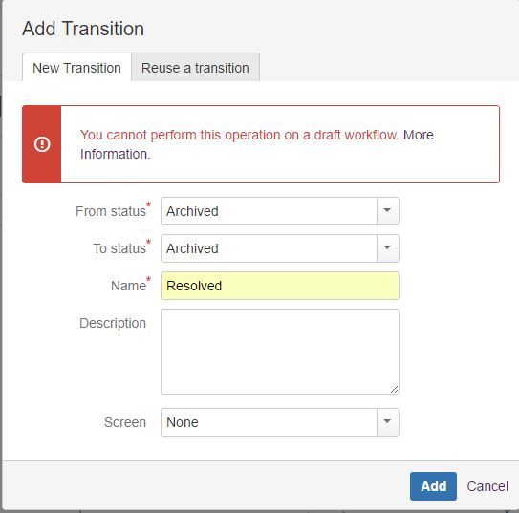Open the More Information link

click(257, 144)
